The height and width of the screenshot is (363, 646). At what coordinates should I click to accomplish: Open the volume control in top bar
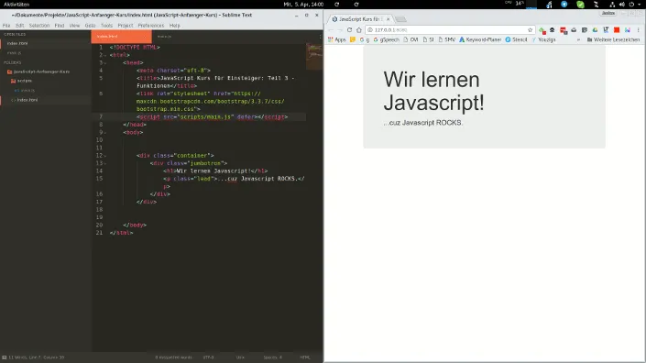621,4
